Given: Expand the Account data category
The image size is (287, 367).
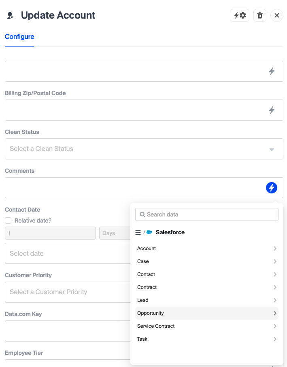Looking at the screenshot, I should [206, 248].
